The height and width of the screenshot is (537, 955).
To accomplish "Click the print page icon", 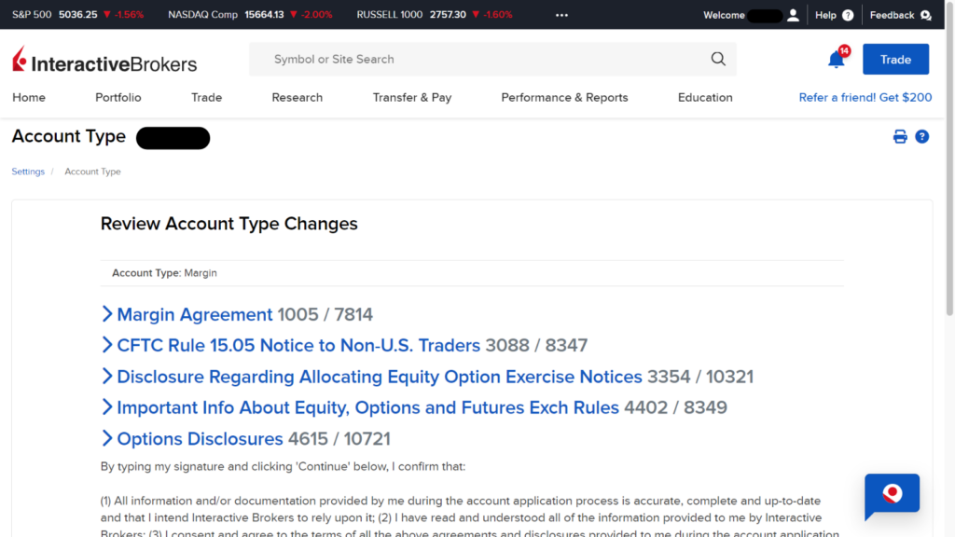I will (x=900, y=136).
